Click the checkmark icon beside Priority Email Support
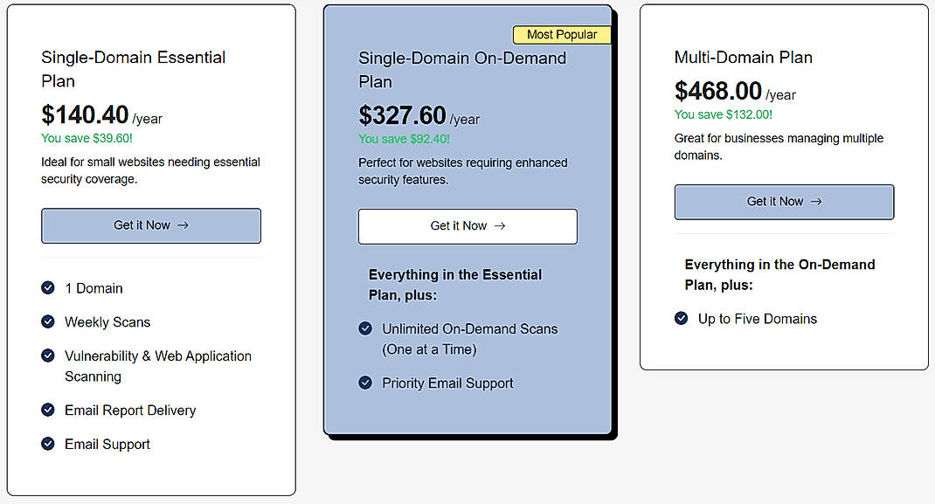Image resolution: width=935 pixels, height=504 pixels. pos(365,383)
